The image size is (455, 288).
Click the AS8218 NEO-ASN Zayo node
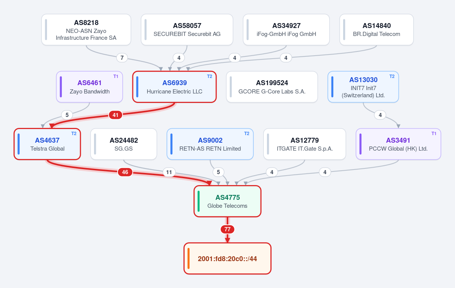point(86,30)
